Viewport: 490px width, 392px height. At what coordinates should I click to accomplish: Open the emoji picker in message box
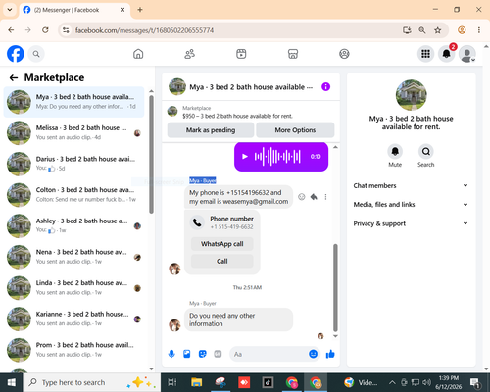pos(313,354)
